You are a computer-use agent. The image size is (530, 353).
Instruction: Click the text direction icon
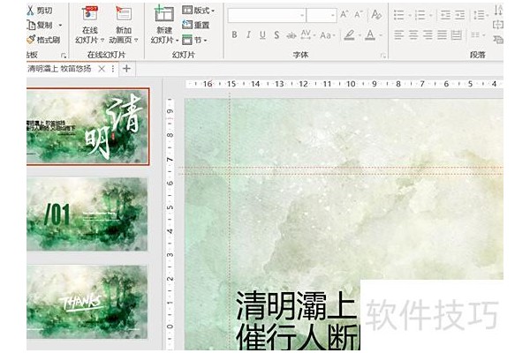(x=498, y=10)
